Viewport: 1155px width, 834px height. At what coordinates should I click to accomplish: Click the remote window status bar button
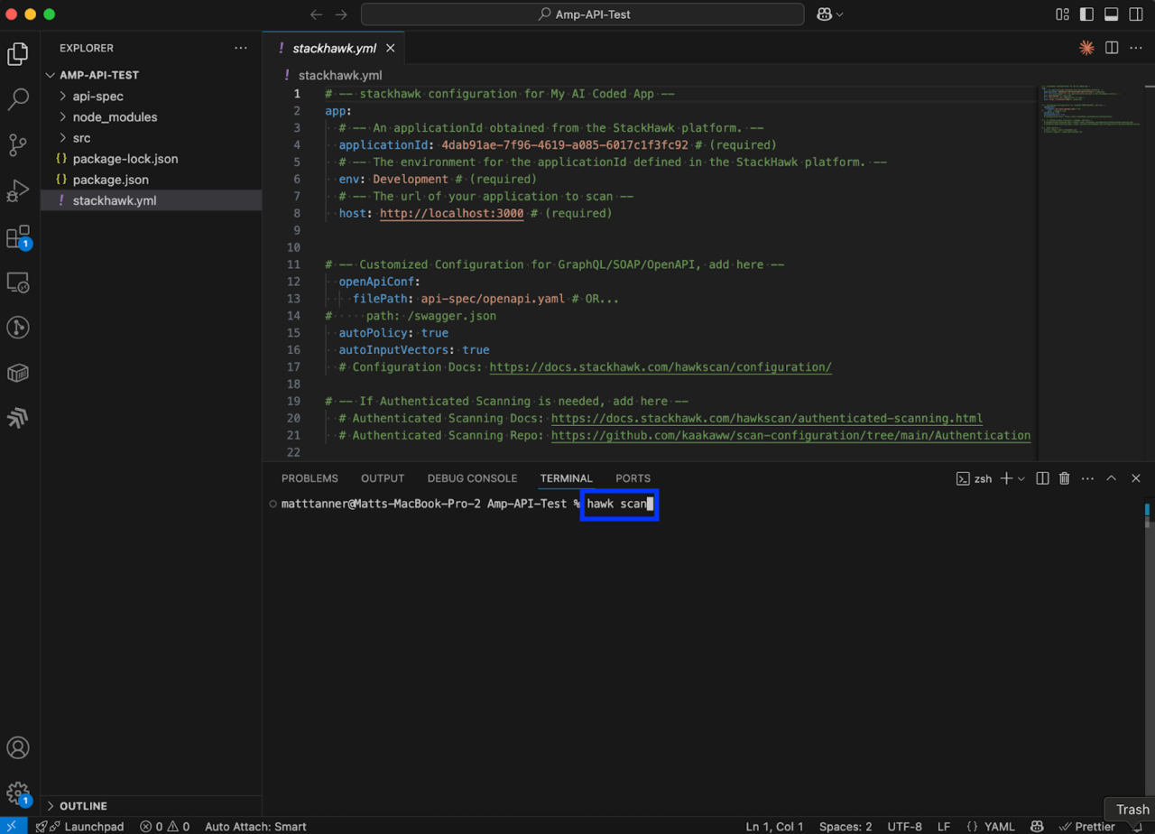(x=13, y=826)
